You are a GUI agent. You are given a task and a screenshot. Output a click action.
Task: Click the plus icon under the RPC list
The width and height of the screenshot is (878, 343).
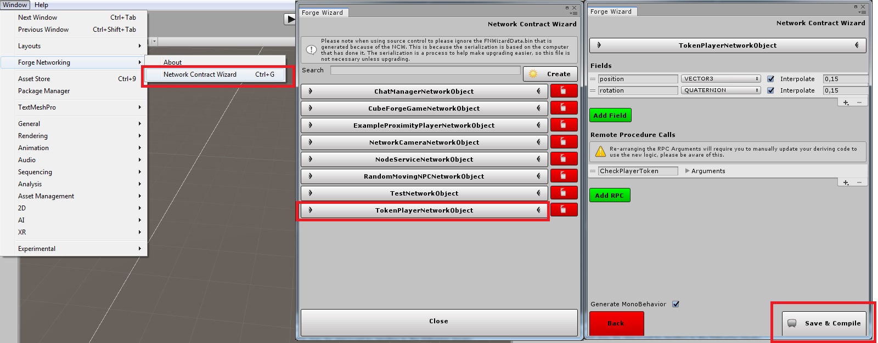[x=846, y=182]
